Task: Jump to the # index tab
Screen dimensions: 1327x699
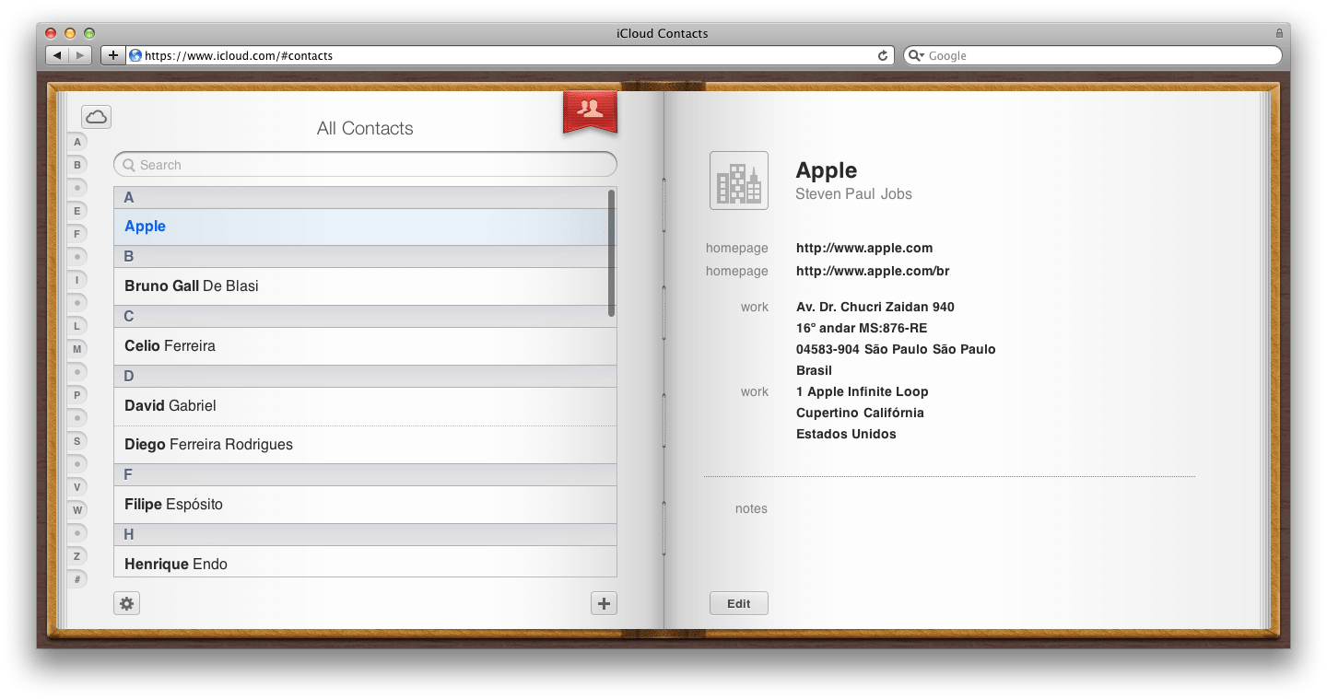Action: coord(77,579)
